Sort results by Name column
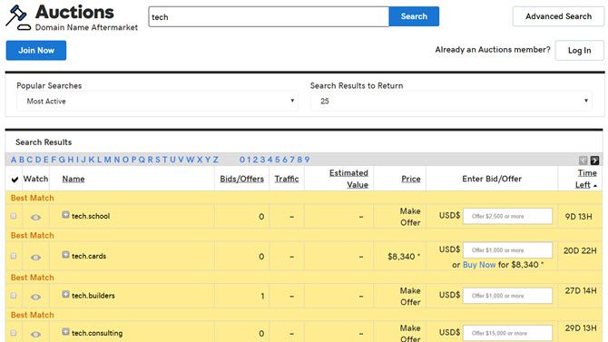Image resolution: width=608 pixels, height=342 pixels. tap(74, 179)
